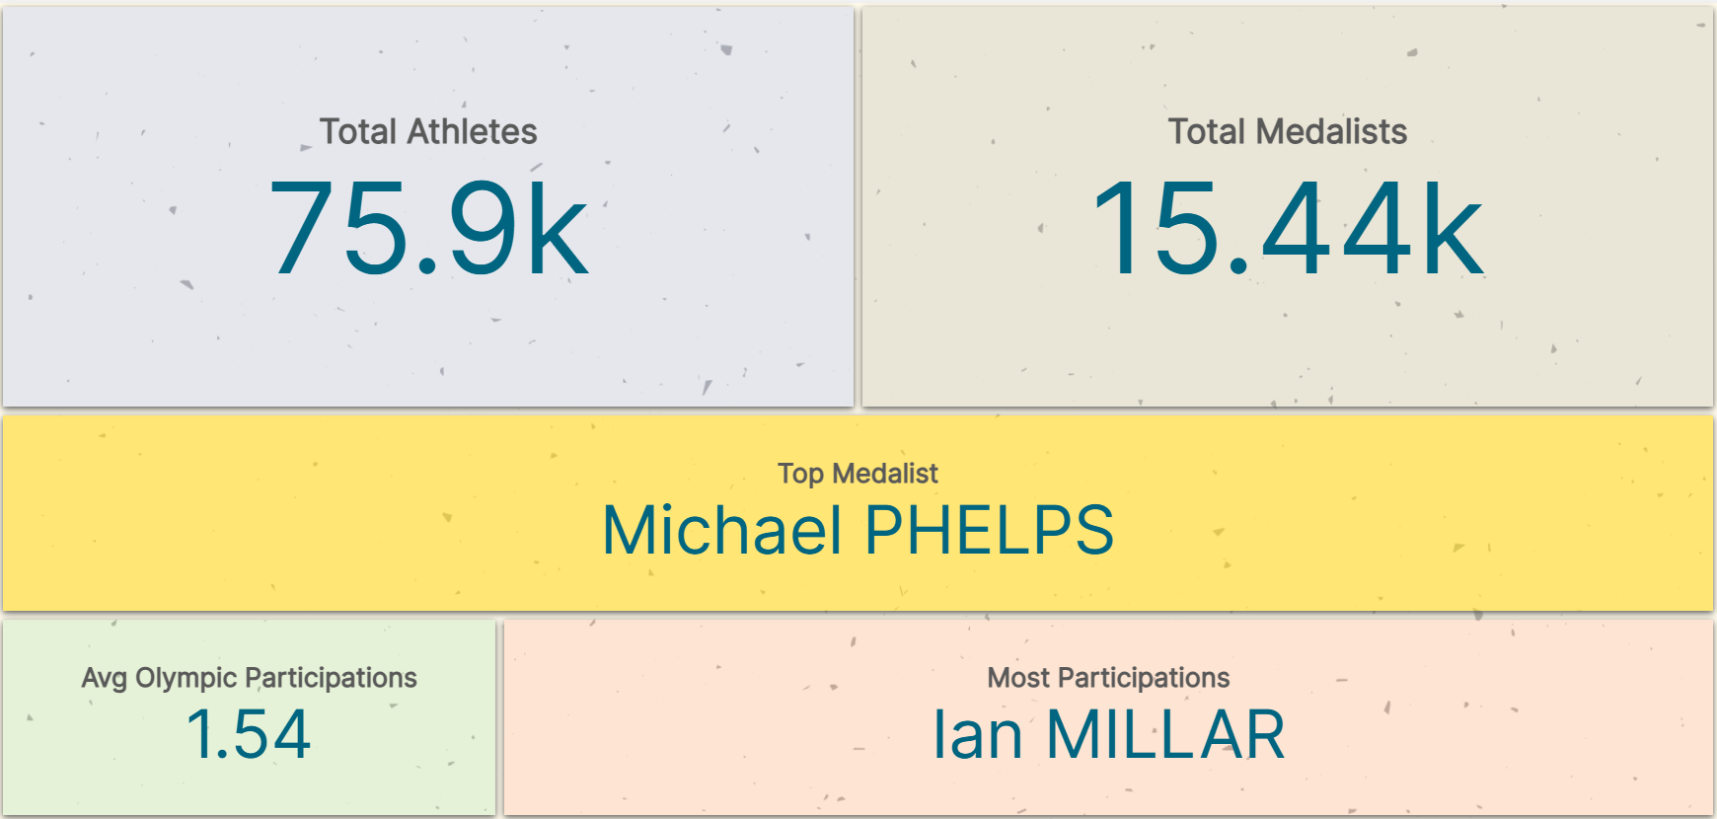Click the word Medalist beside Top
1717x819 pixels.
click(x=885, y=474)
